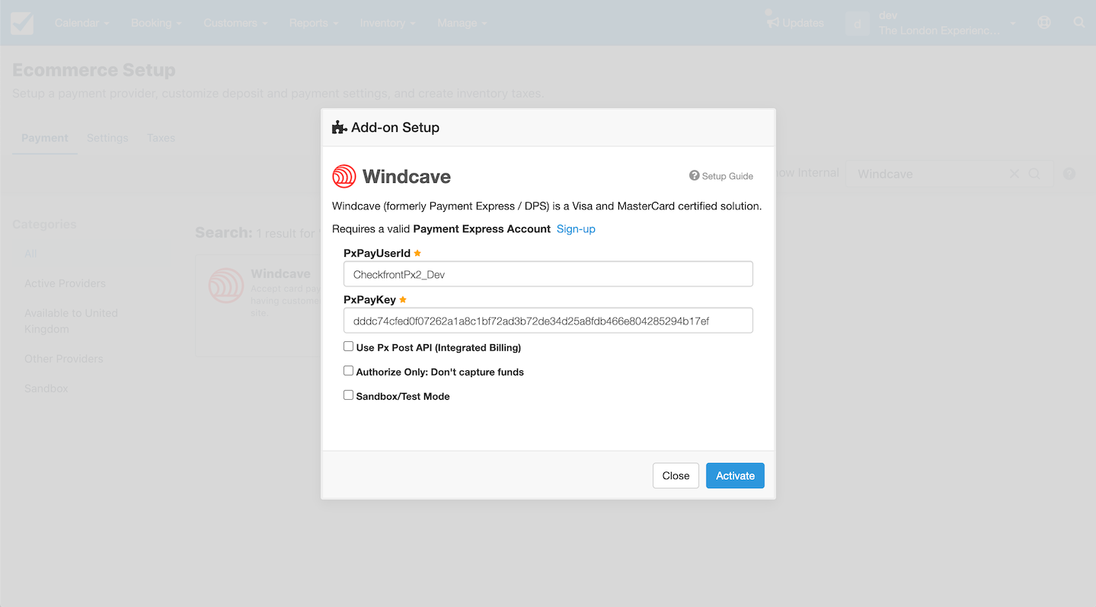
Task: Select the All category
Action: point(30,254)
